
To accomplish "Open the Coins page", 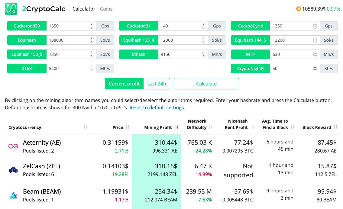I will [x=106, y=9].
